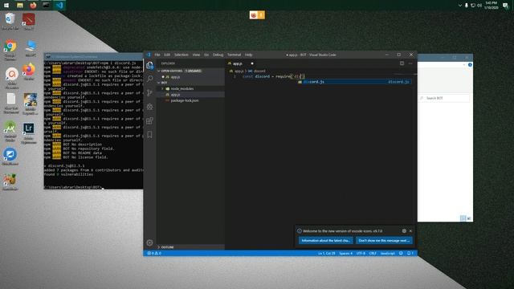The image size is (514, 289).
Task: Open the Extensions view in activity bar
Action: tap(150, 120)
